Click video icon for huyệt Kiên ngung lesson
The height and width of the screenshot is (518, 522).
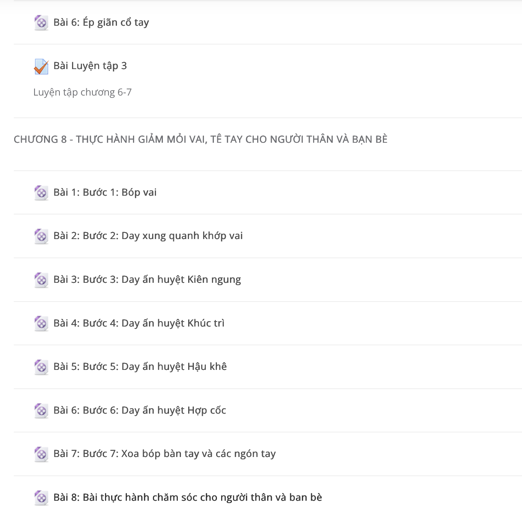41,280
